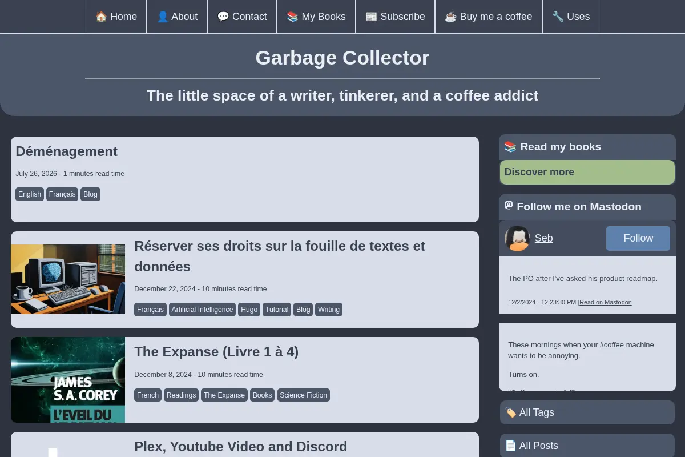This screenshot has height=457, width=685.
Task: Click the PO product roadmap toot text
Action: [583, 279]
